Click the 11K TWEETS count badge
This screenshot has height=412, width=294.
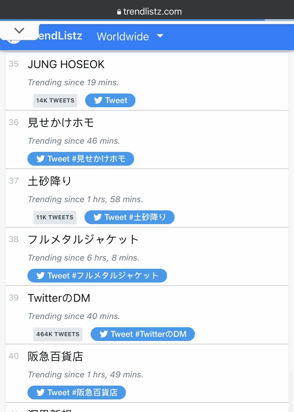pyautogui.click(x=55, y=217)
